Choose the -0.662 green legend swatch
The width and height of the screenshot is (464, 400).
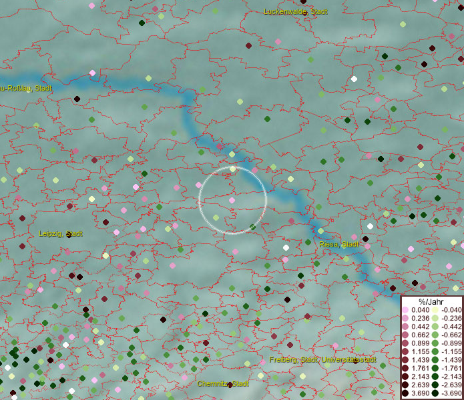click(x=435, y=335)
